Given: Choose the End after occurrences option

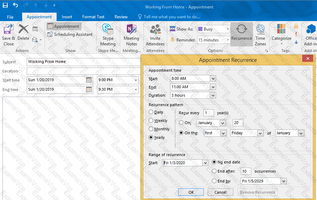Looking at the screenshot, I should click(214, 171).
